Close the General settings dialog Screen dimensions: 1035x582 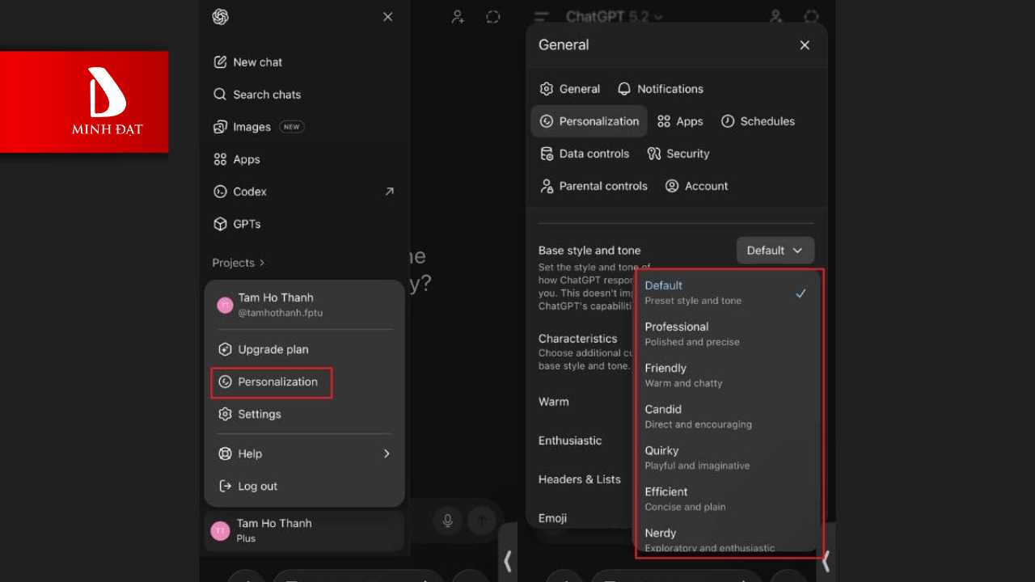[804, 45]
